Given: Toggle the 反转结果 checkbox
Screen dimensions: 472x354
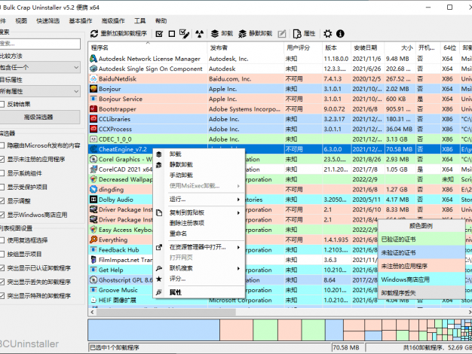Looking at the screenshot, I should tap(2, 105).
